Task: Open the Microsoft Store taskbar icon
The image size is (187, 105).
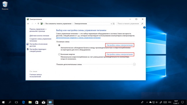Action: (x=37, y=102)
